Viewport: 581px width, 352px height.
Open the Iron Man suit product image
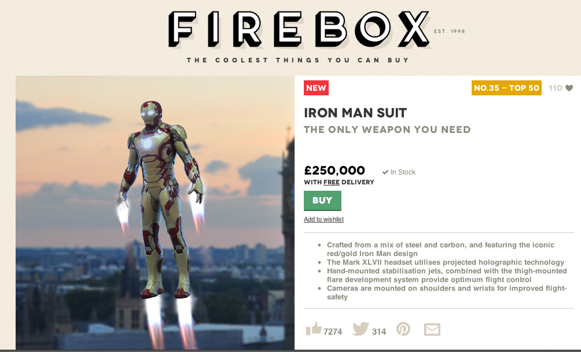(155, 213)
